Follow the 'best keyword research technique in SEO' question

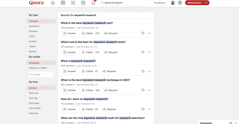(87, 90)
